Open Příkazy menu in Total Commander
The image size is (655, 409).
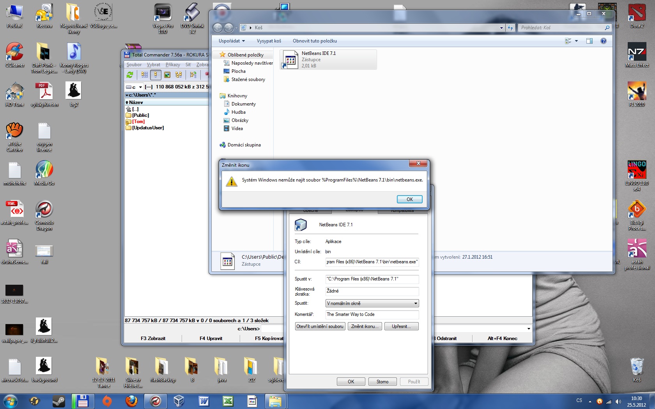click(x=173, y=65)
